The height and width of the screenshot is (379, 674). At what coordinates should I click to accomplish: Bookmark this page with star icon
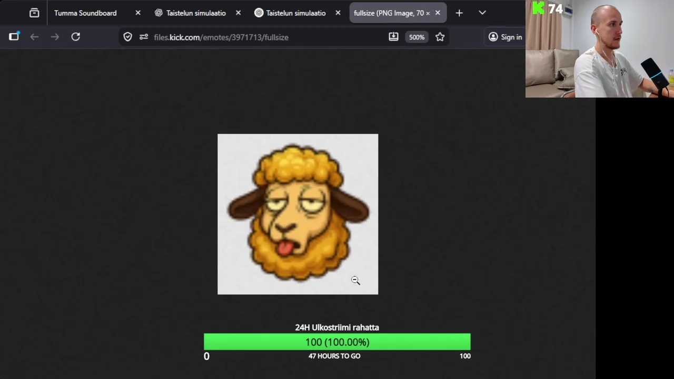440,37
